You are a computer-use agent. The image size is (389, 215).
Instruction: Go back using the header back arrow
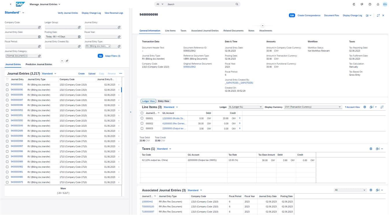point(11,4)
